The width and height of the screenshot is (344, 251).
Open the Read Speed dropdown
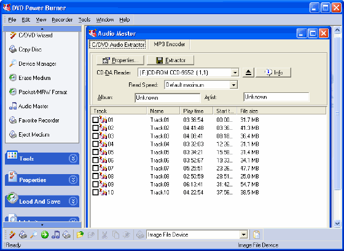[233, 85]
